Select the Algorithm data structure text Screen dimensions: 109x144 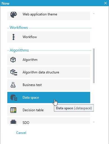pos(41,72)
